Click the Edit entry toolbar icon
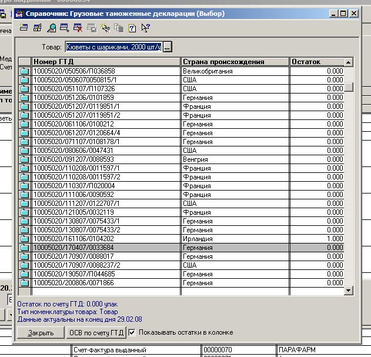 pos(37,27)
